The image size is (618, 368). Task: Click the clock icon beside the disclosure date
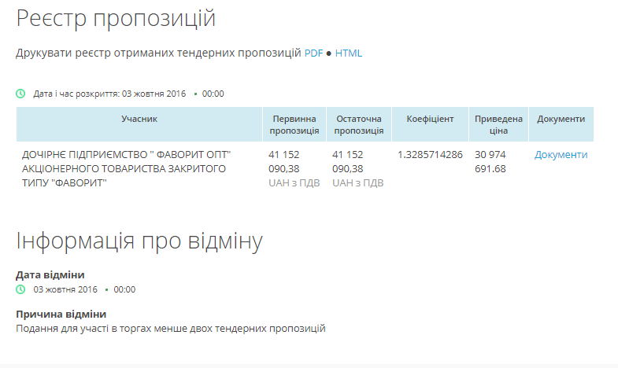click(20, 94)
